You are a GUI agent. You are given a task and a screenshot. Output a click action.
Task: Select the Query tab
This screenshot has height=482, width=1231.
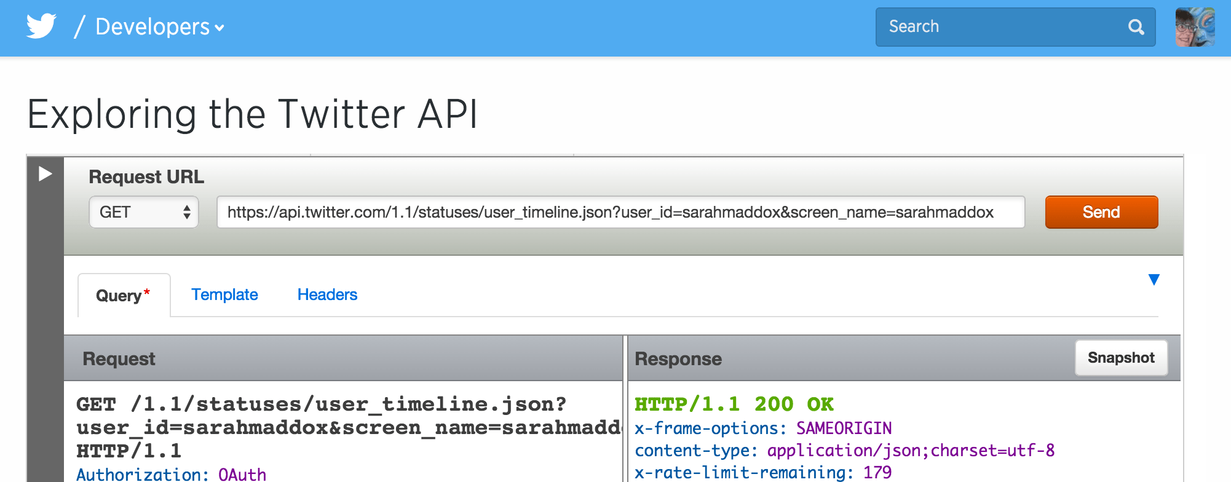pos(124,296)
